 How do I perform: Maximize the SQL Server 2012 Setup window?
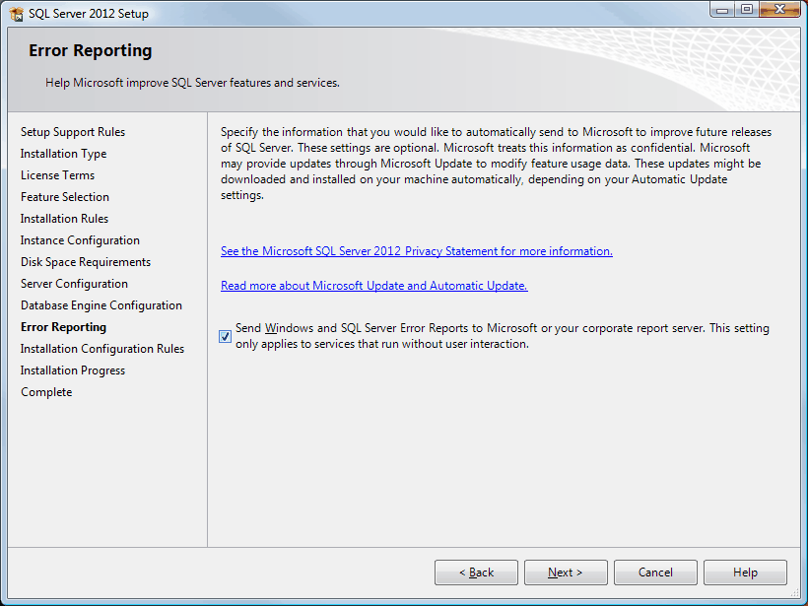747,10
